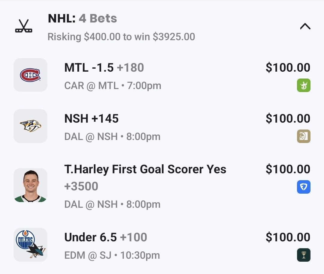Open the MTL -1.5 +180 bet

coord(104,68)
